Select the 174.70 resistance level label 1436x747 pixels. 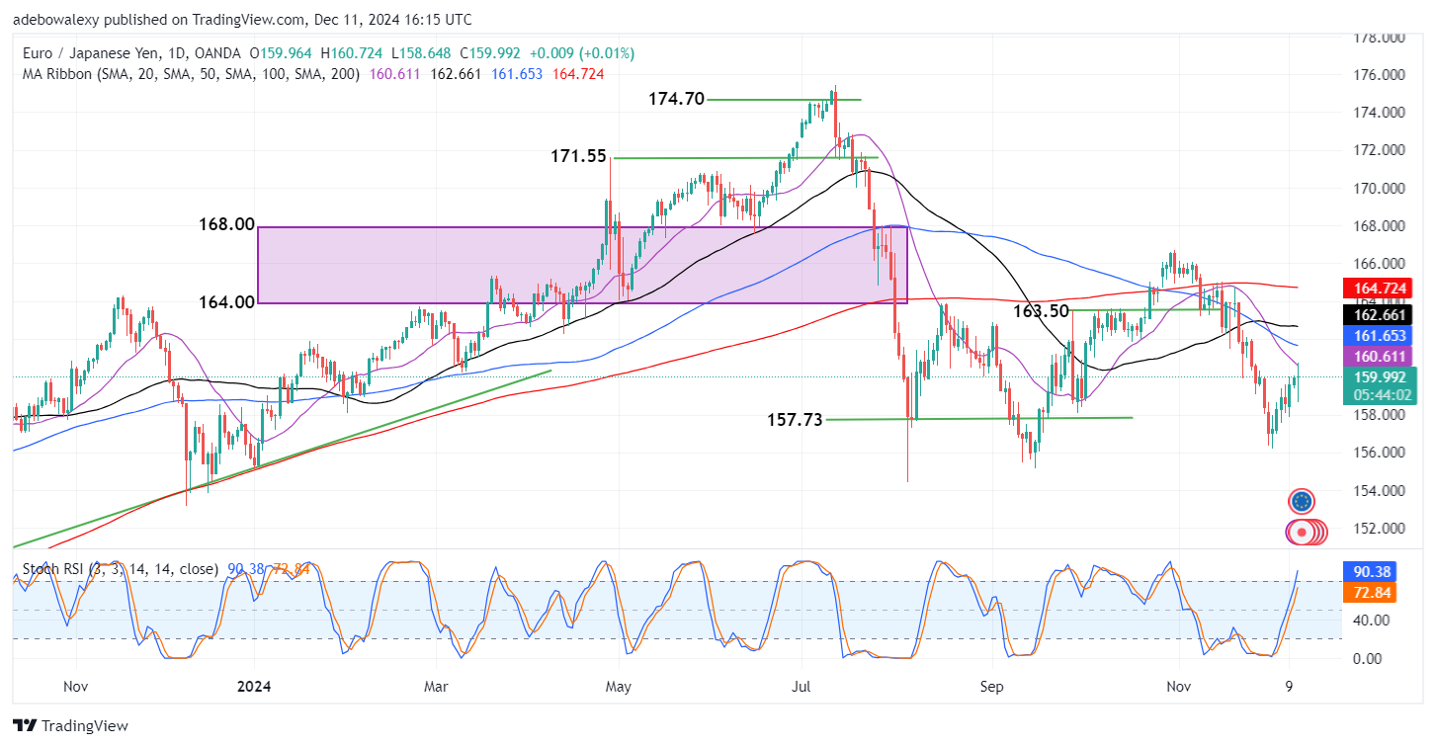(x=676, y=99)
